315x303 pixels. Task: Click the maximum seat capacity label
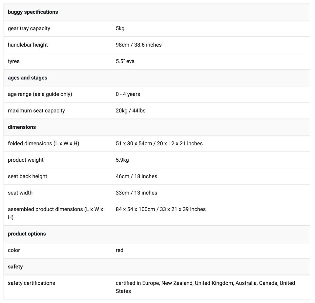tap(36, 111)
